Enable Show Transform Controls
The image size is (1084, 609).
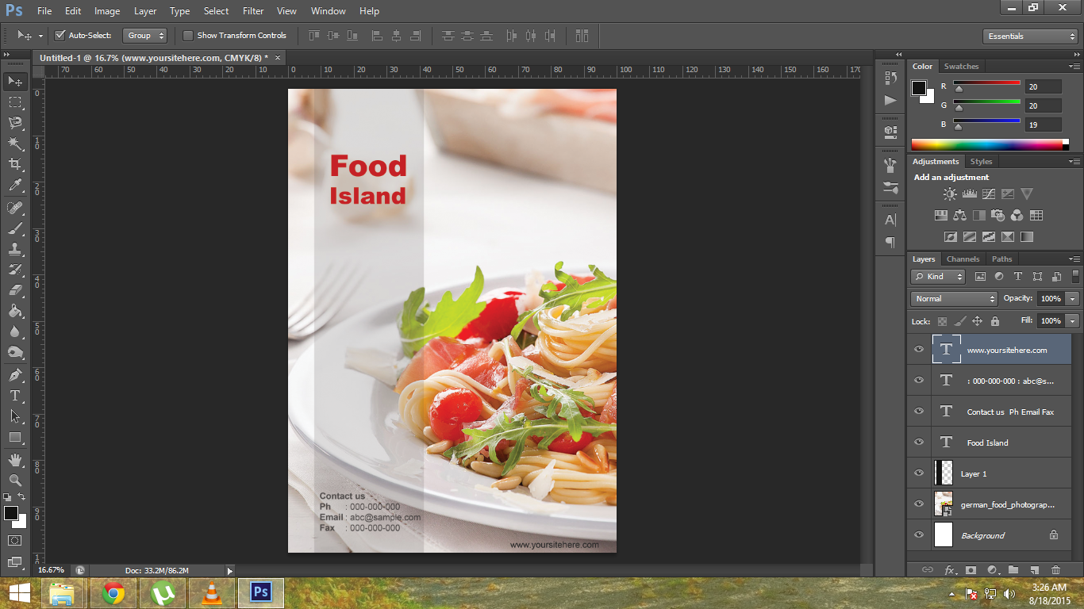pos(188,35)
